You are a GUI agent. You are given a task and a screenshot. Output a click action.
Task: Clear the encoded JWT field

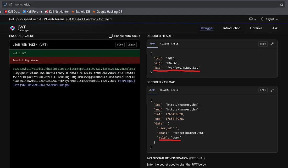coord(131,45)
